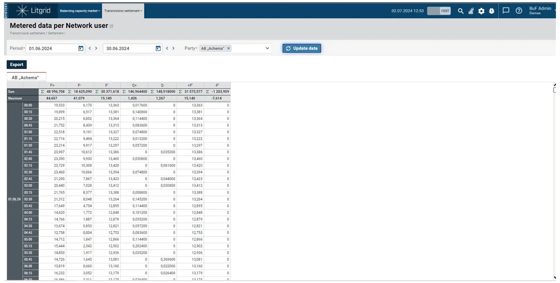Remove the AB „Achema“ party chip
Image resolution: width=560 pixels, height=283 pixels.
pyautogui.click(x=228, y=48)
